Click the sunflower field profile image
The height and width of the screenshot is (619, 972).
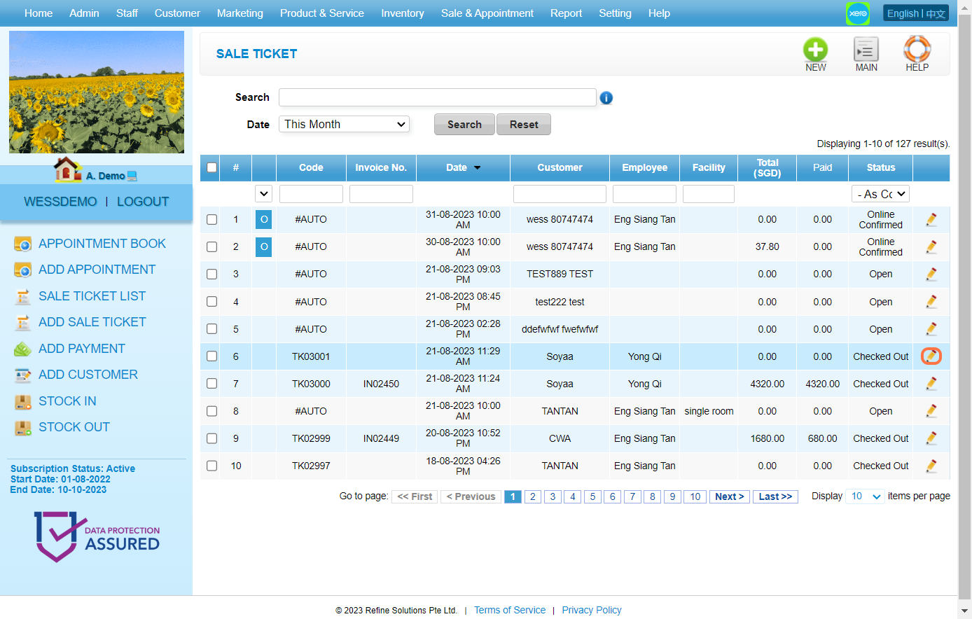point(97,92)
